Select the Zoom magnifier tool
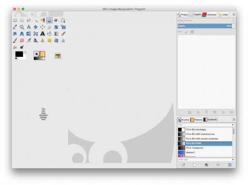Image resolution: width=248 pixels, height=185 pixels. pyautogui.click(x=22, y=27)
